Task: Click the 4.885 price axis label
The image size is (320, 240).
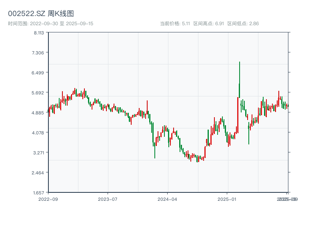Action: pyautogui.click(x=39, y=113)
